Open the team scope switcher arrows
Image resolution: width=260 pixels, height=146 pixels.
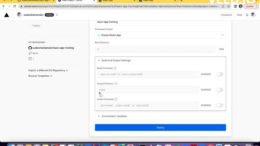coord(57,15)
